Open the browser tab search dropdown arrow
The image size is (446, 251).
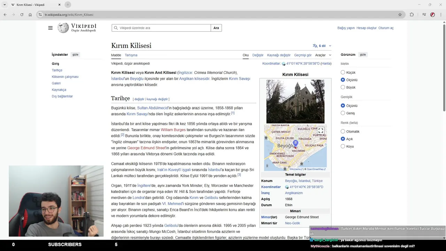(5, 5)
